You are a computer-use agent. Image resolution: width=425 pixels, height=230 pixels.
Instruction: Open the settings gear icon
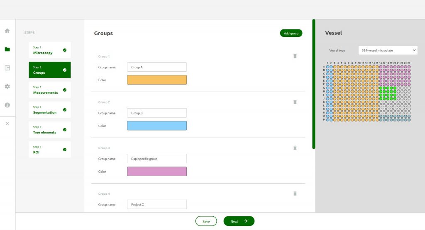(x=7, y=87)
